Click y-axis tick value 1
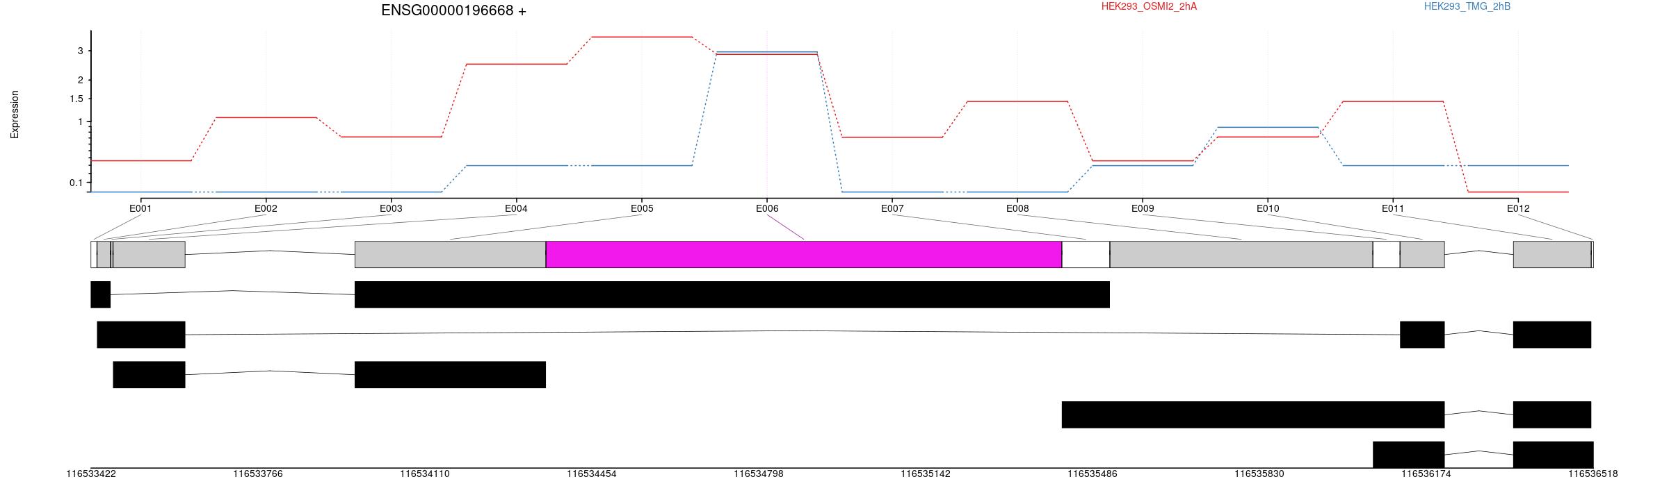Screen dimensions: 1669x486 point(81,122)
